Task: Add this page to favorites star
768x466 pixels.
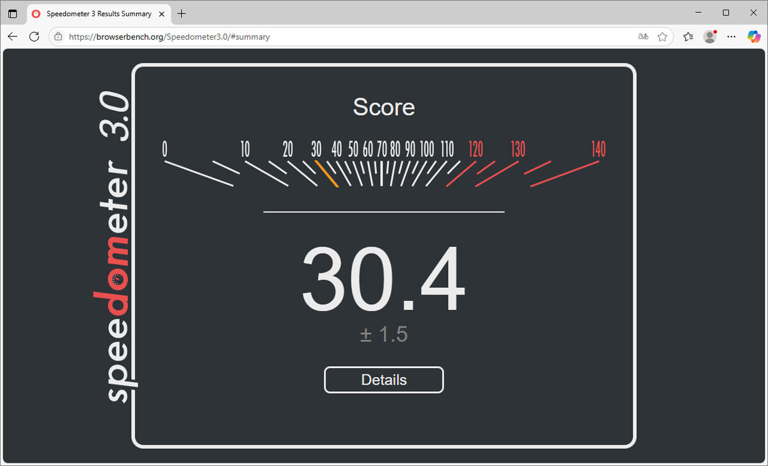Action: pyautogui.click(x=662, y=36)
